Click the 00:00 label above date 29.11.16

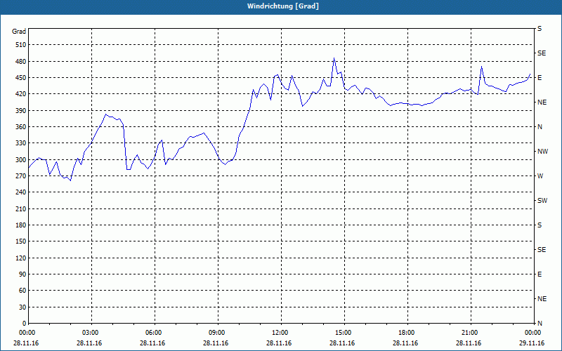point(532,333)
